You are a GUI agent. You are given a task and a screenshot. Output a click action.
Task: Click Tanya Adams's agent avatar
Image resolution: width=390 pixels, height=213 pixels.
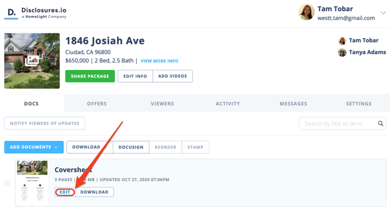coord(342,52)
